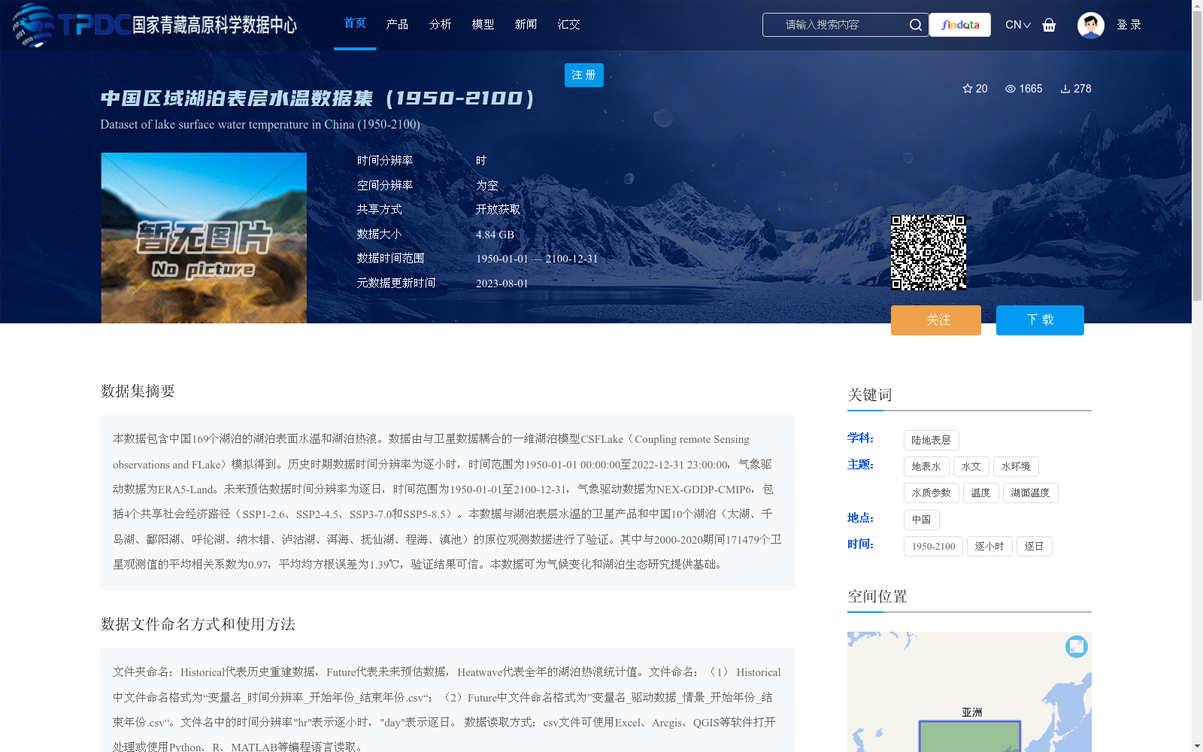1203x752 pixels.
Task: Open the 汇交 menu item
Action: click(568, 25)
